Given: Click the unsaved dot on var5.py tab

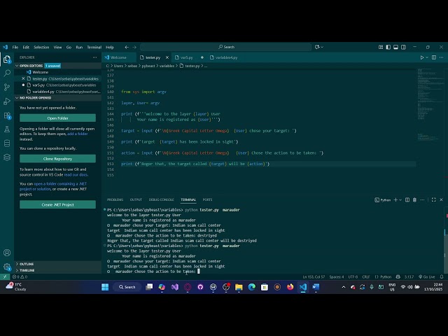Looking at the screenshot, I should 202,57.
